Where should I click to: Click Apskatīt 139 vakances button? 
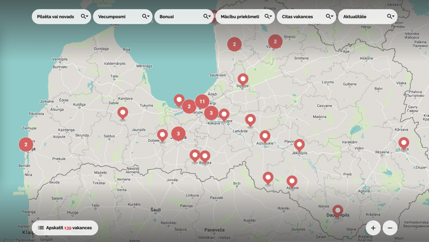[x=65, y=228]
